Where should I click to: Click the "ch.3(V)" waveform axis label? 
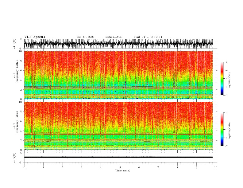[15, 158]
